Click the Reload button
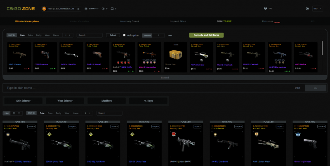This screenshot has width=330, height=166. click(x=113, y=35)
